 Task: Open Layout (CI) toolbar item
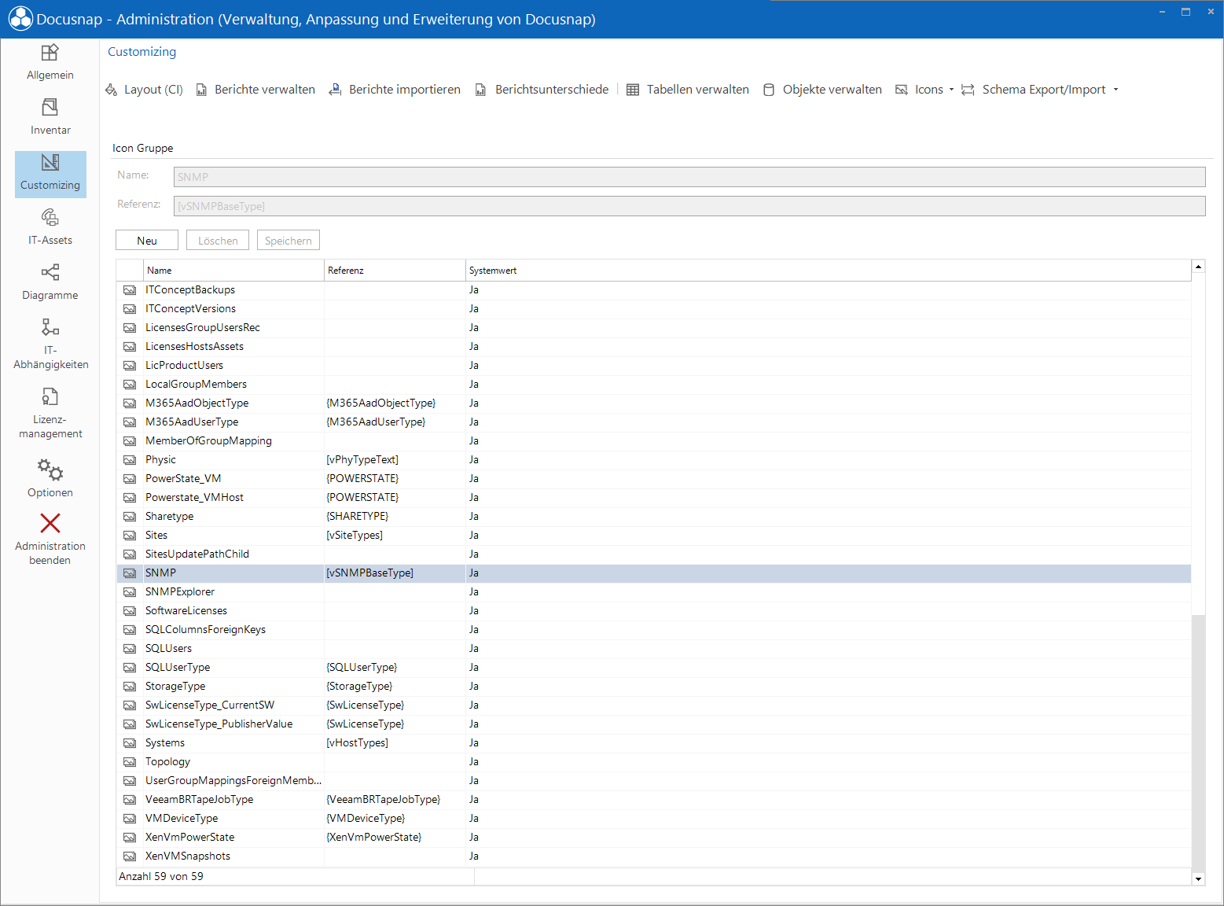pyautogui.click(x=145, y=90)
